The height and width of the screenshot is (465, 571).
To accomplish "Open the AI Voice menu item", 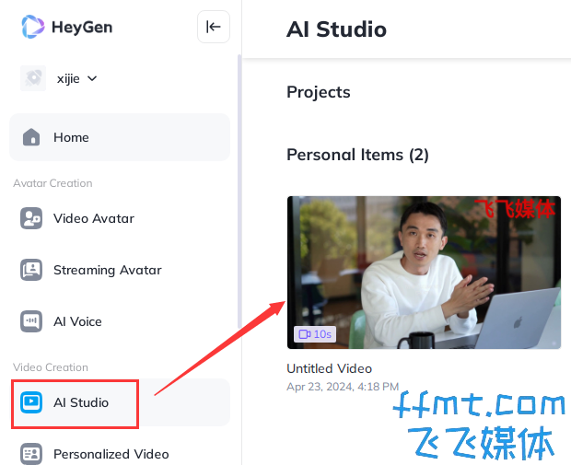I will 120,321.
